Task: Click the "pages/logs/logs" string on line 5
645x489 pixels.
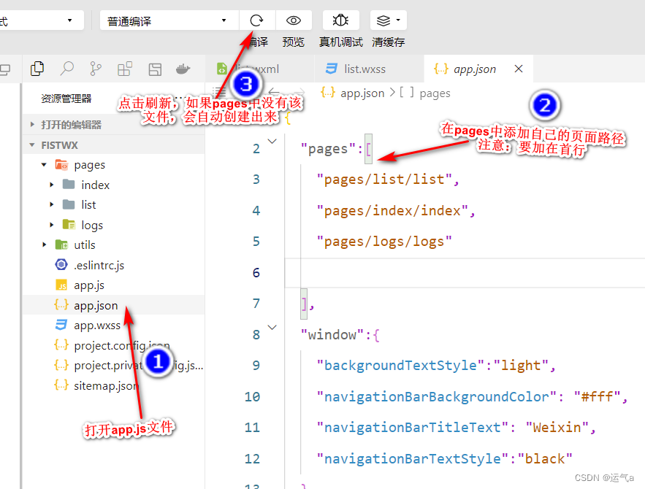Action: click(x=384, y=242)
